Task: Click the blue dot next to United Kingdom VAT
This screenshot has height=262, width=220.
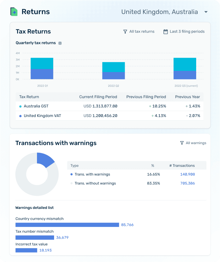Action: (x=20, y=116)
